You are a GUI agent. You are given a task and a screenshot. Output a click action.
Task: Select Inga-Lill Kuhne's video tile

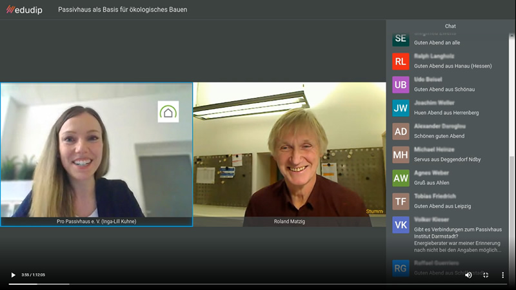coord(96,154)
